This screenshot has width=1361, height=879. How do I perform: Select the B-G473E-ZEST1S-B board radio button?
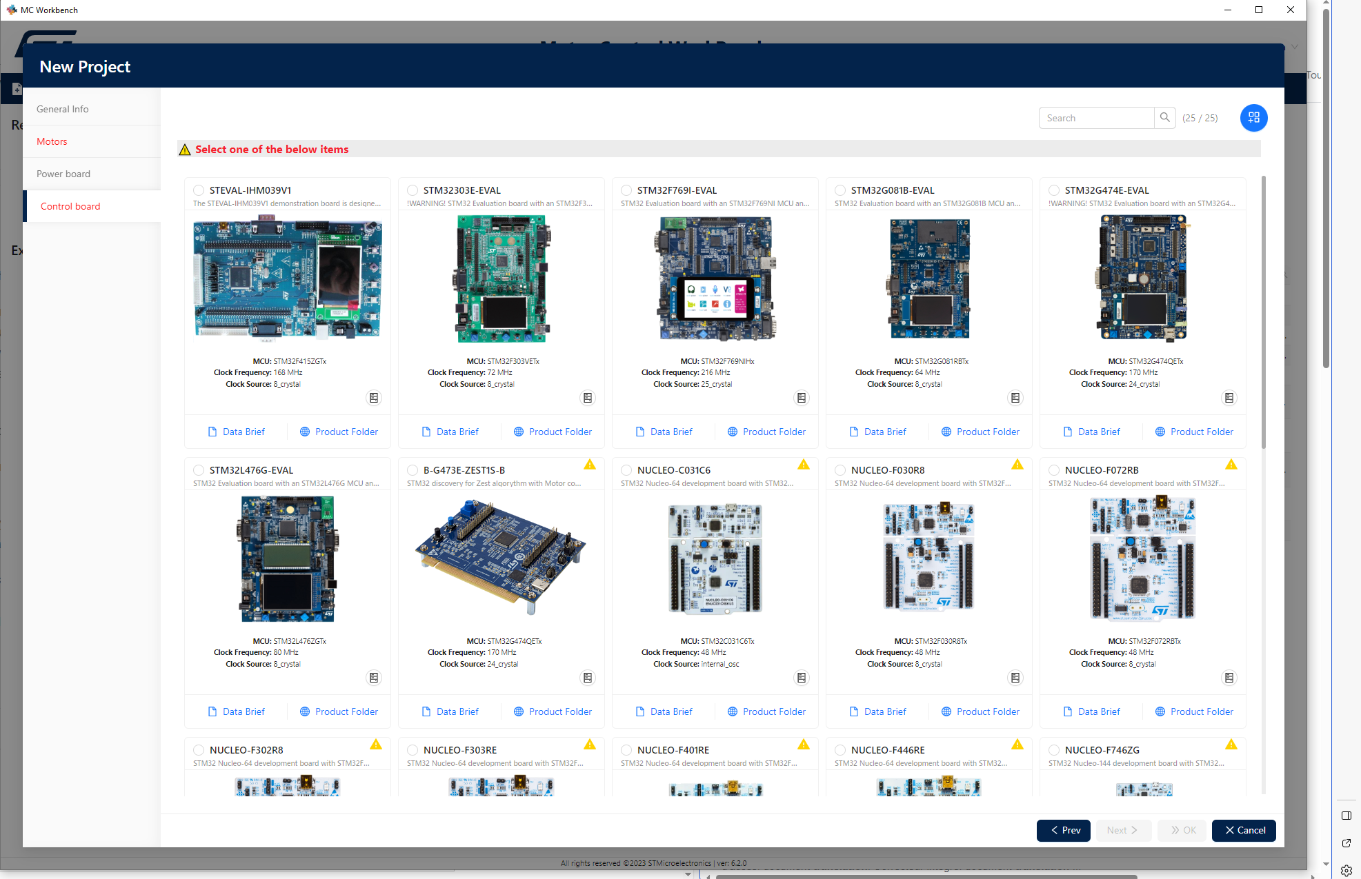coord(412,470)
